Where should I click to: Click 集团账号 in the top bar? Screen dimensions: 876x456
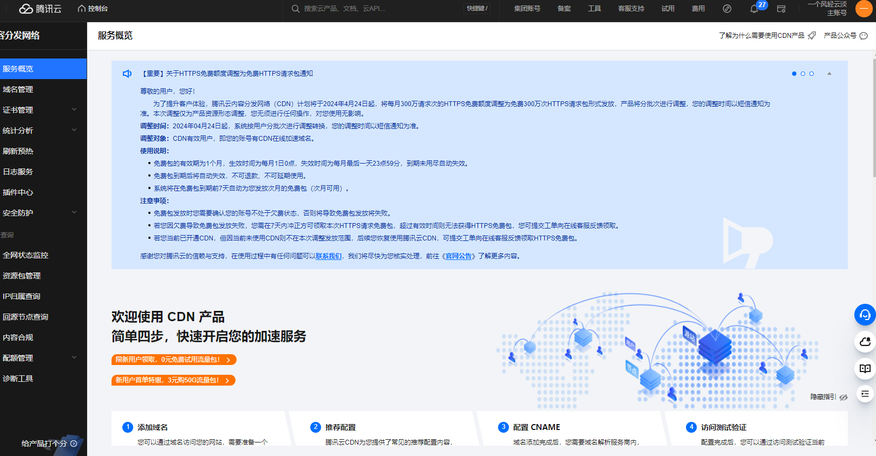(527, 9)
